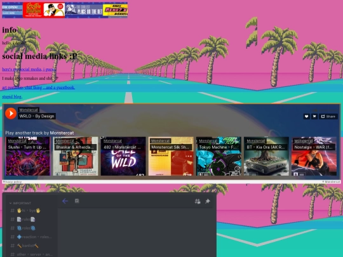Open the SoundCloud logo link in the player
The height and width of the screenshot is (257, 343).
click(325, 110)
